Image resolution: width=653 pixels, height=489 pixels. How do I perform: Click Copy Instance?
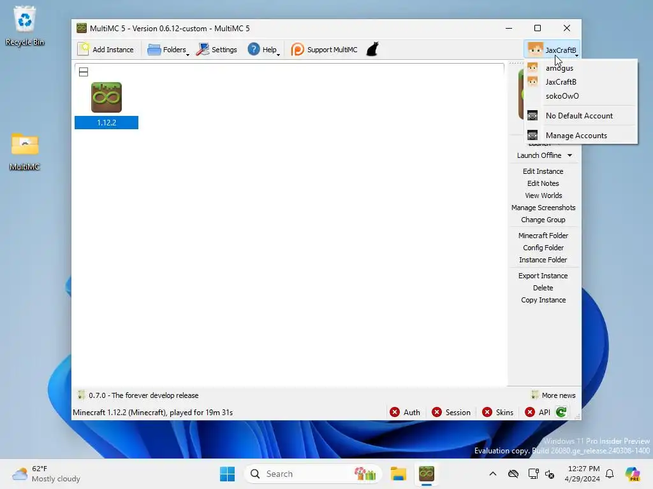tap(543, 300)
